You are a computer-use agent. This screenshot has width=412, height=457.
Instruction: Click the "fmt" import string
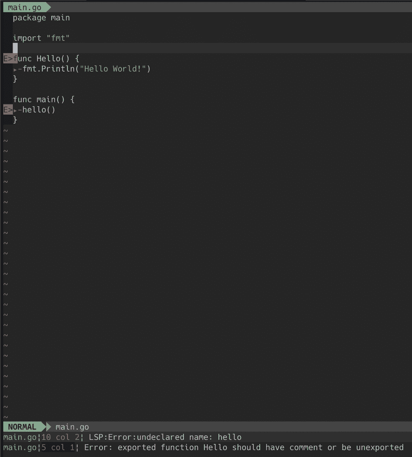(x=58, y=38)
